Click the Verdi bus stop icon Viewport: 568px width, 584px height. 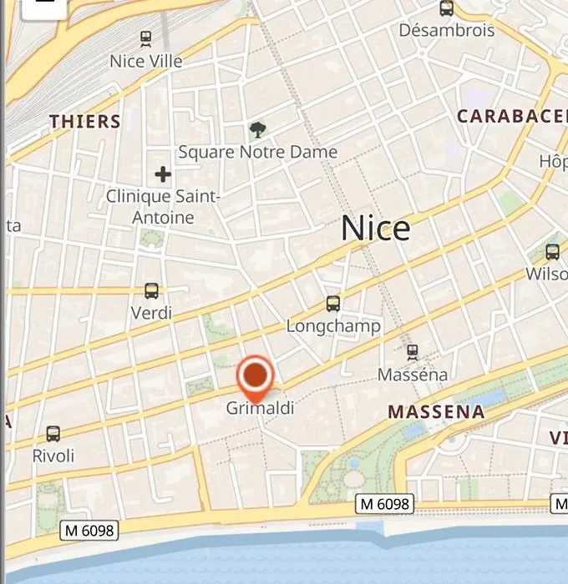pos(151,291)
